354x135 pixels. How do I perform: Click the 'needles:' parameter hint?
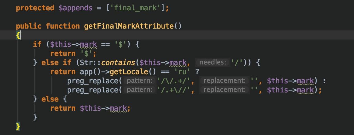(x=213, y=62)
